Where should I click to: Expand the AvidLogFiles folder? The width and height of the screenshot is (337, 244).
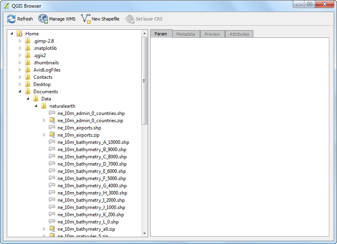pyautogui.click(x=20, y=70)
